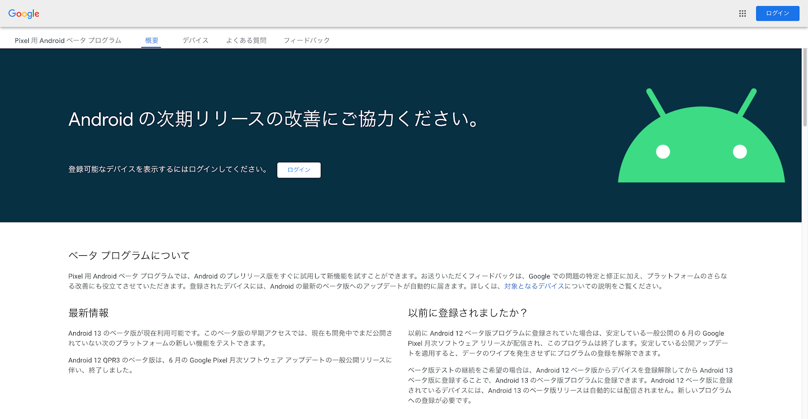Image resolution: width=808 pixels, height=419 pixels.
Task: Open the デバイス tab
Action: pyautogui.click(x=195, y=40)
